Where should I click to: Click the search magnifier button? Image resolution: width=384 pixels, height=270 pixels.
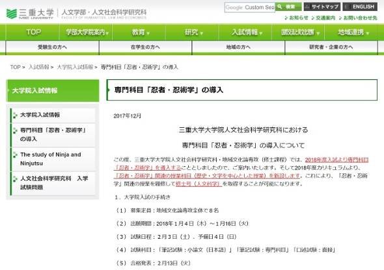(x=288, y=6)
